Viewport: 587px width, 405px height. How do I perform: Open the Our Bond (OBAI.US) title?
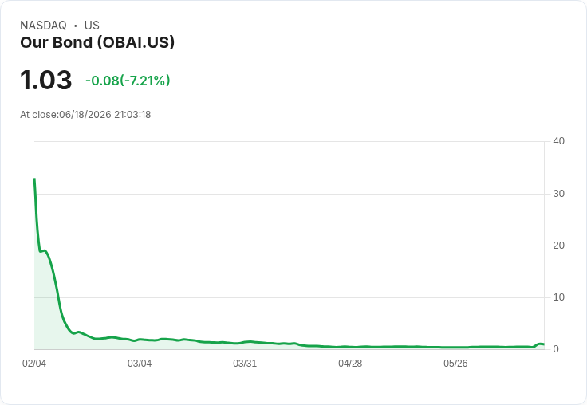point(97,42)
